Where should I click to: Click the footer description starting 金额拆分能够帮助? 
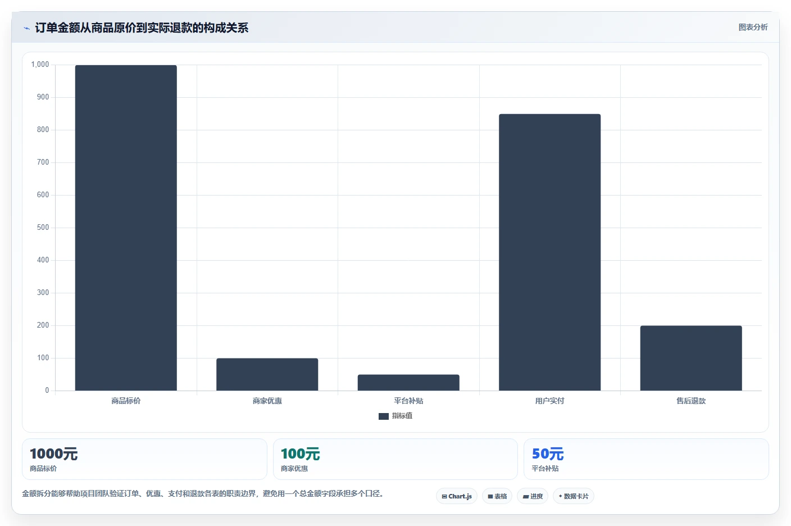[203, 493]
